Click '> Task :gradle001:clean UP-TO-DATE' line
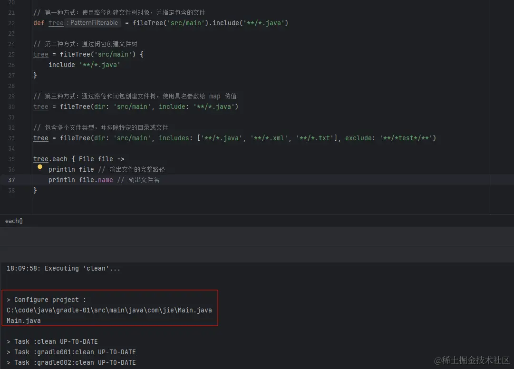514x369 pixels. click(71, 352)
